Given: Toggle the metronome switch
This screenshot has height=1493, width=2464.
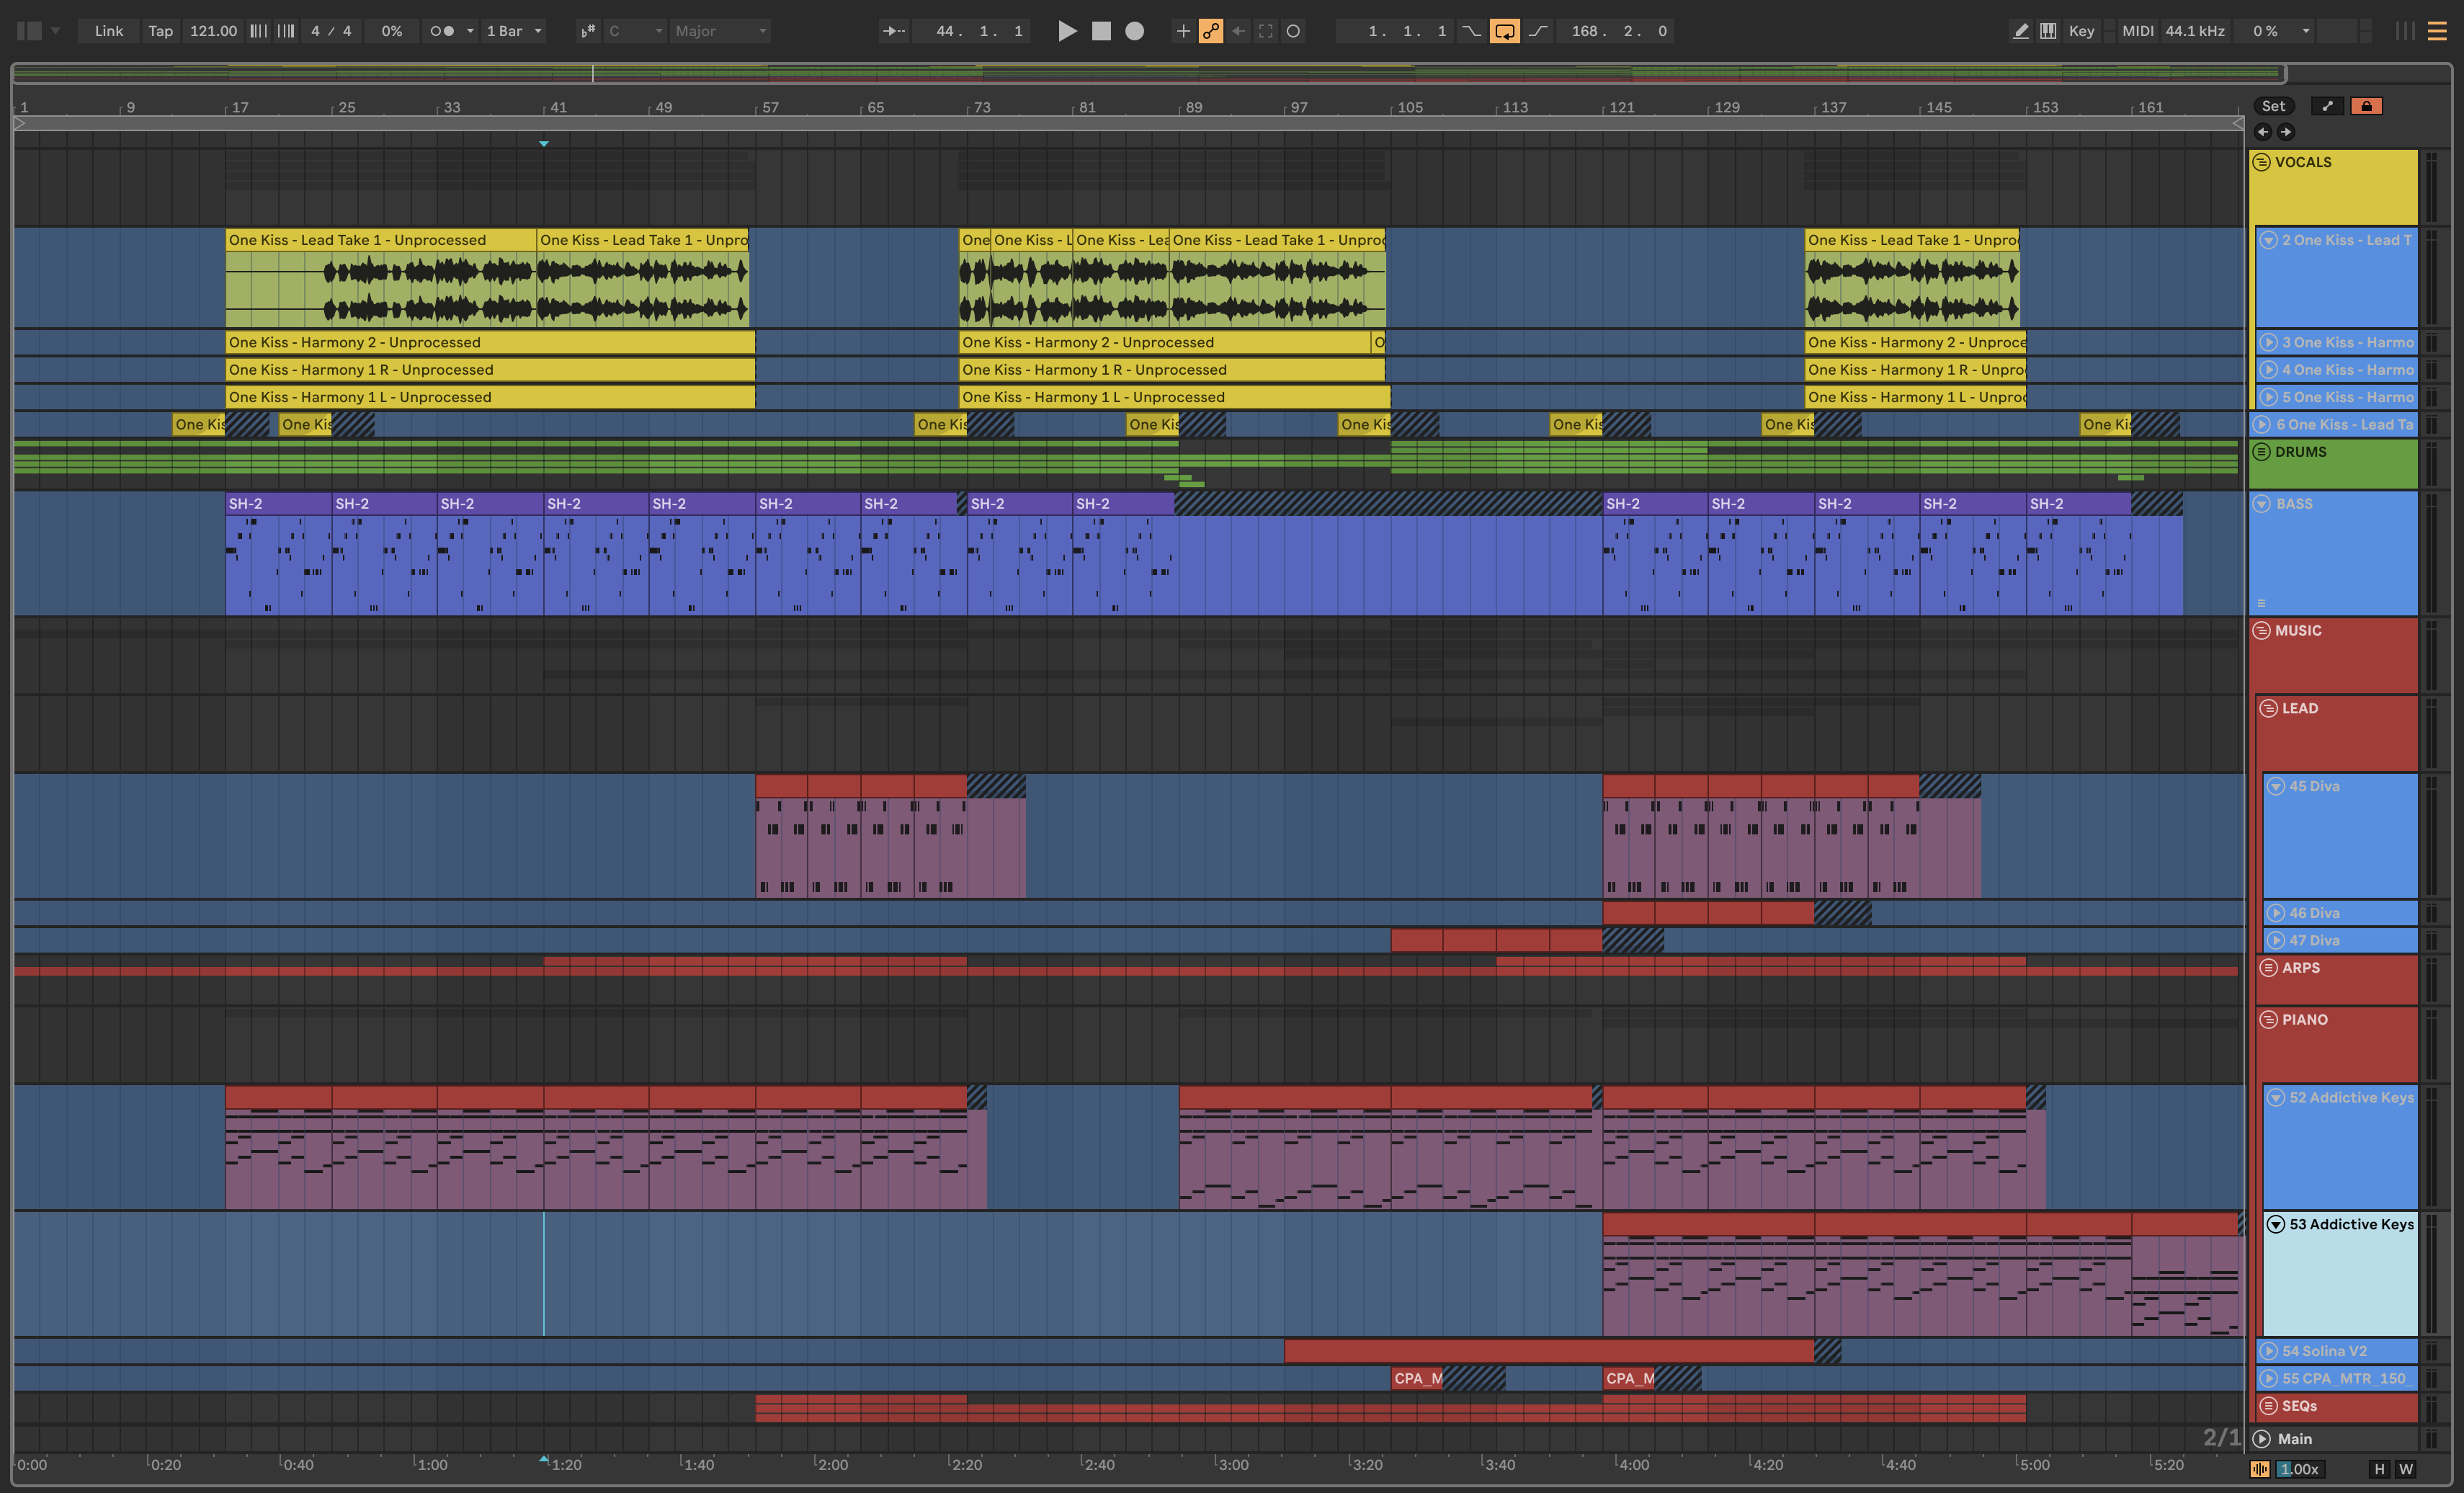Looking at the screenshot, I should pos(442,31).
